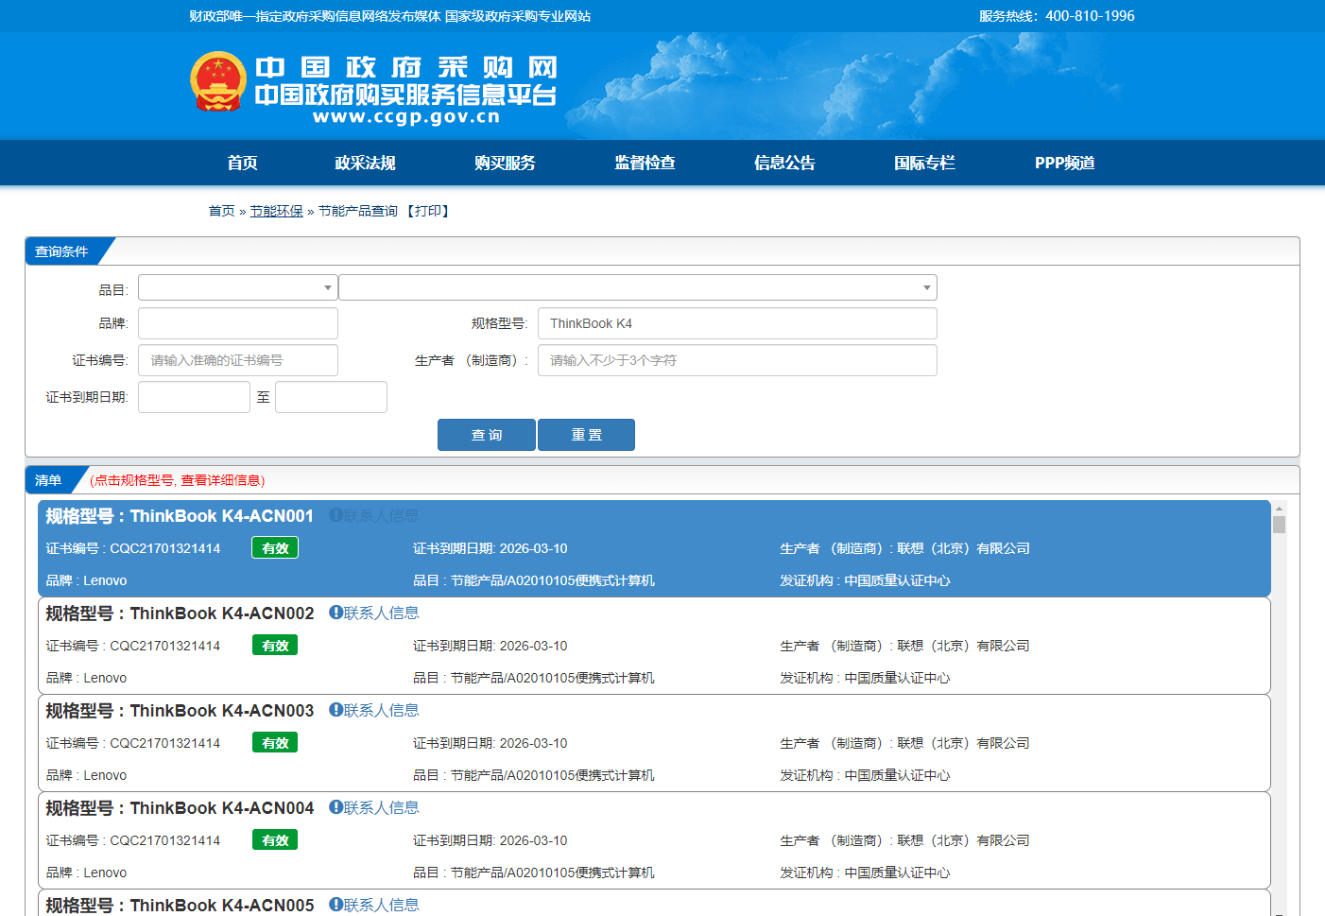Click info icon beside ThinkBook K4-ACN005 contact link

[x=336, y=905]
